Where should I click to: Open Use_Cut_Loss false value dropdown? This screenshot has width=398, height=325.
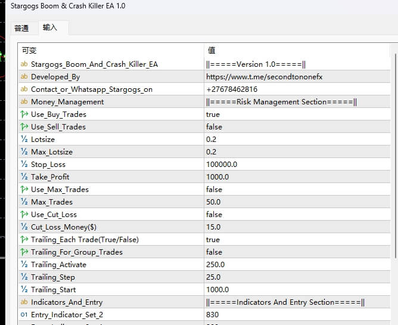[214, 215]
